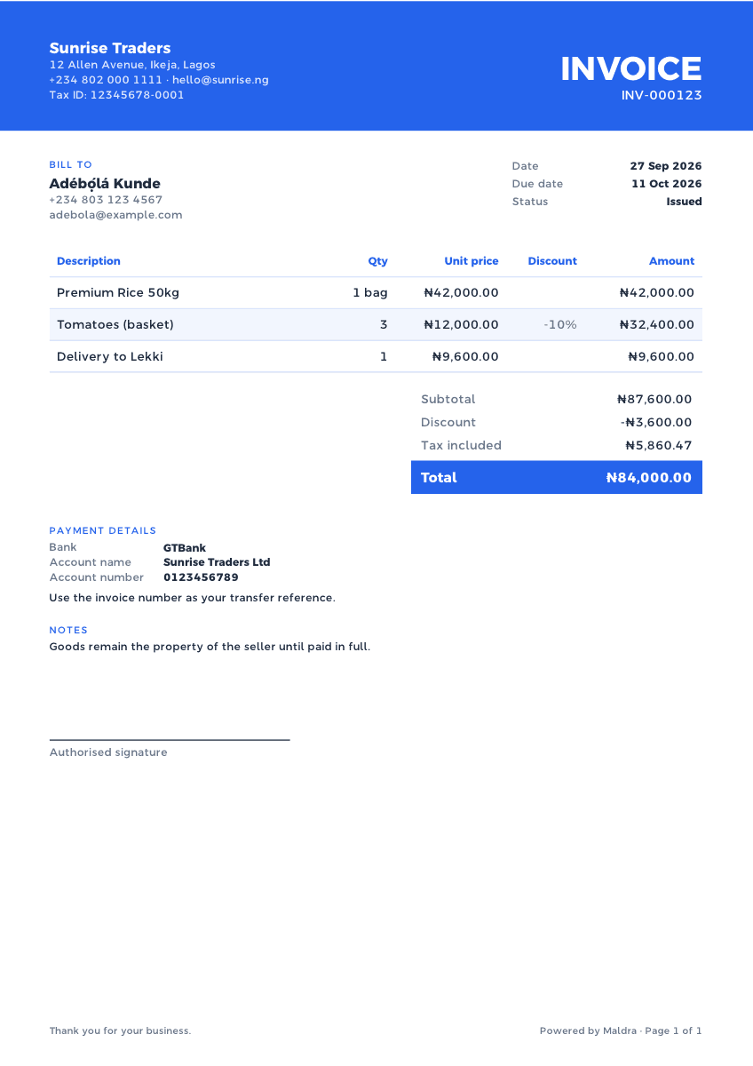Click the BILL TO label
The image size is (753, 1066).
(x=71, y=164)
